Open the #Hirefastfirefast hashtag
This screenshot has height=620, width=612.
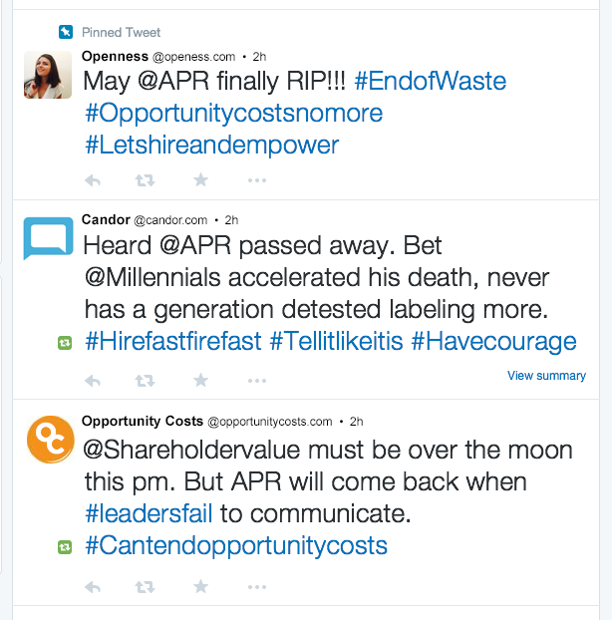(x=173, y=342)
